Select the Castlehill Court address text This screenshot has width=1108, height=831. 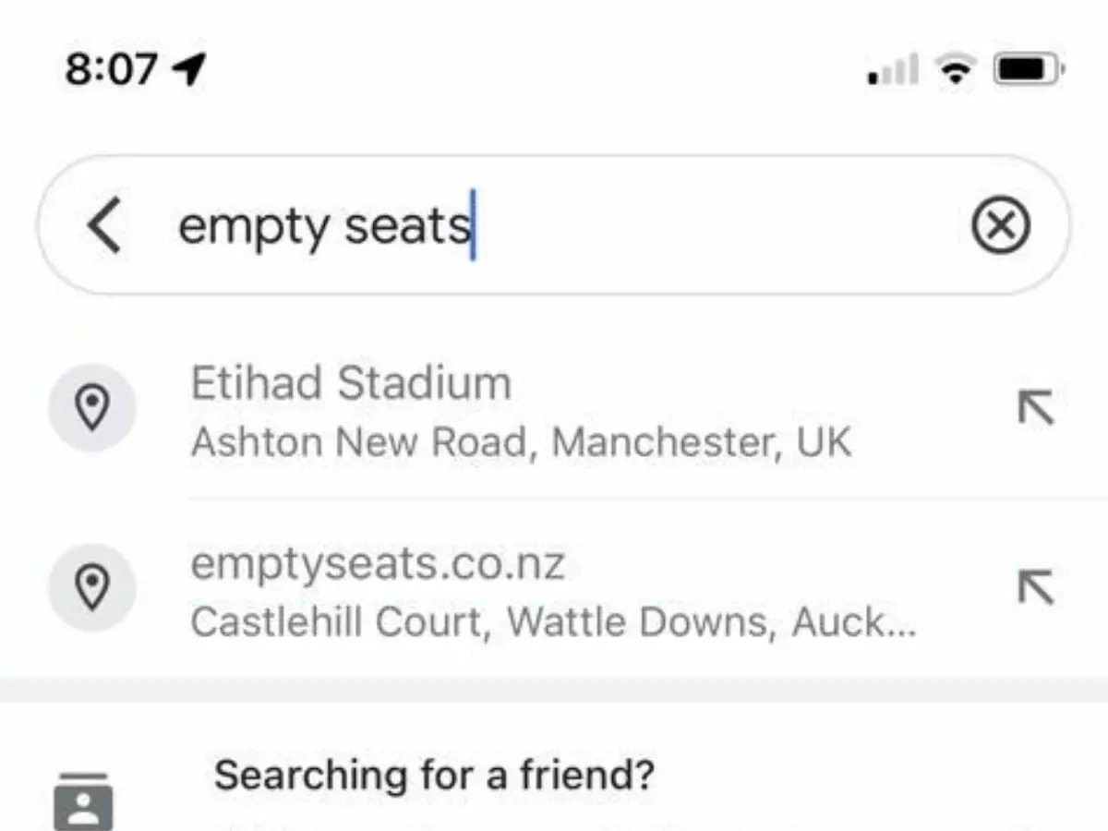pos(552,620)
